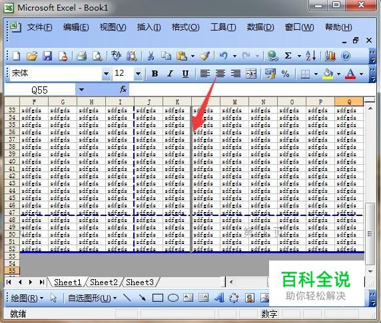
Task: Expand AutoSum functions dropdown arrow
Action: click(299, 56)
